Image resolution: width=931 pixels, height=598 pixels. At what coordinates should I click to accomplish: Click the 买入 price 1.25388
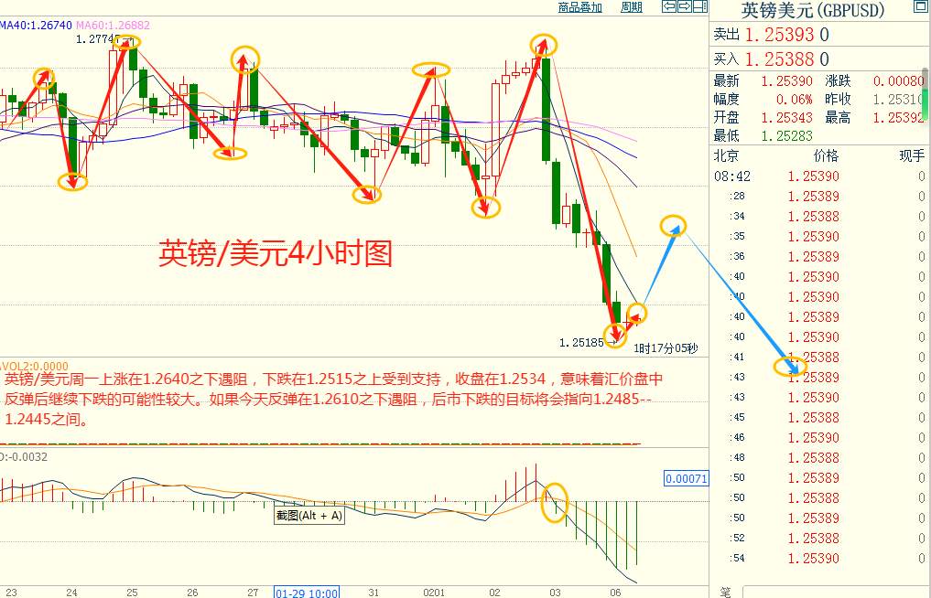(x=779, y=59)
